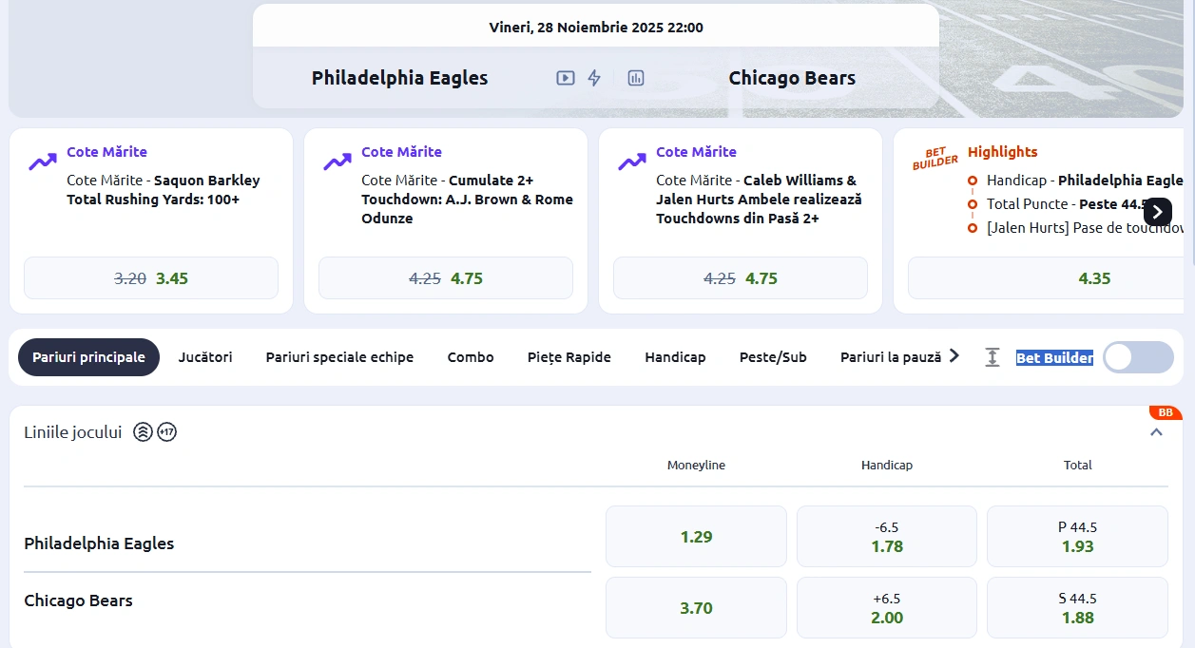
Task: Click the Cote Mărite arrow icon for Saquon Barkley
Action: pyautogui.click(x=41, y=161)
